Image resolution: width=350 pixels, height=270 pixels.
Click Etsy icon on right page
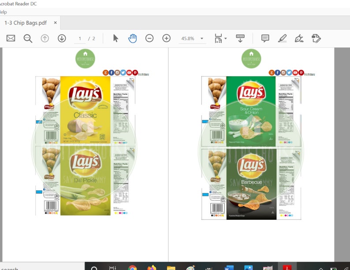pos(272,73)
